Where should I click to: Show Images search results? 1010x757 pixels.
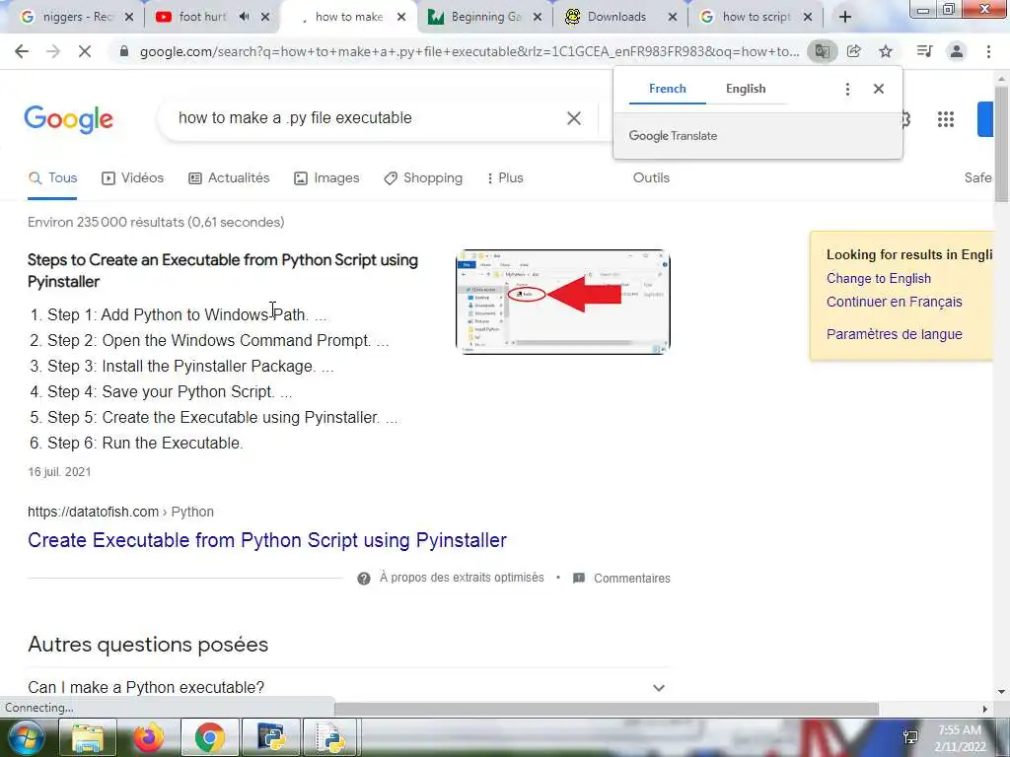point(326,178)
